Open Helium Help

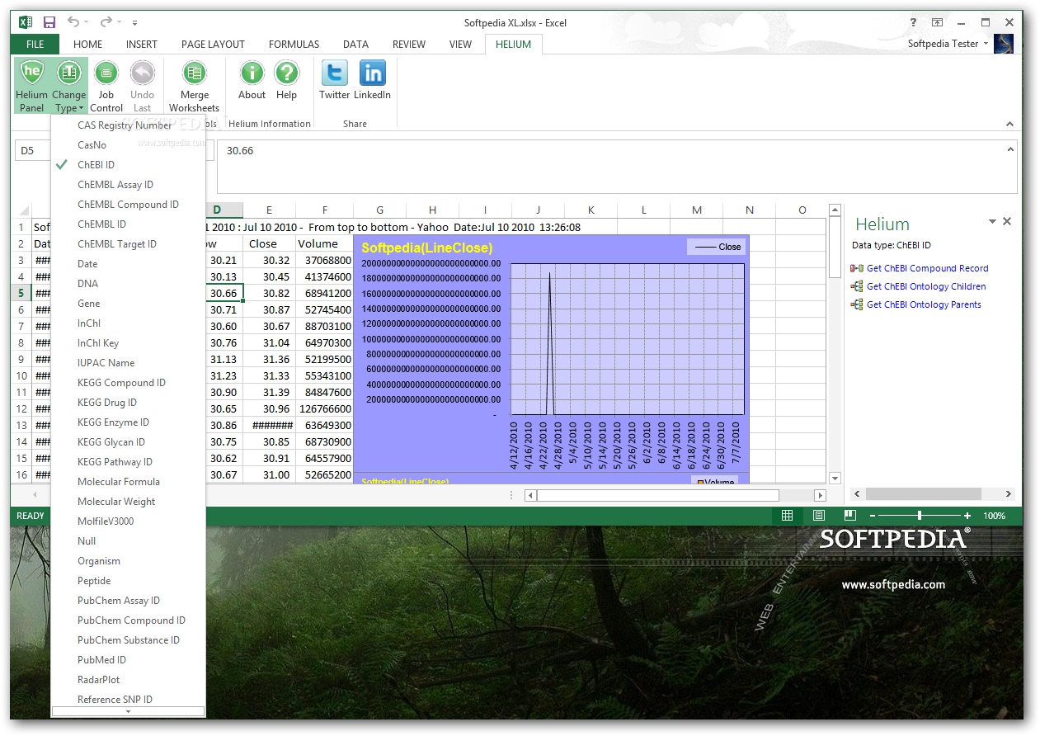click(x=286, y=81)
